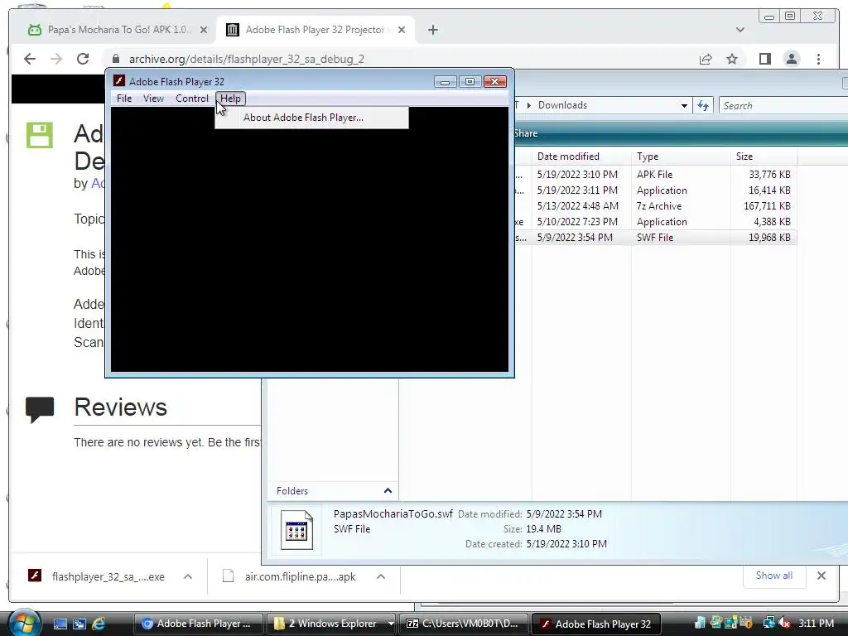The height and width of the screenshot is (636, 848).
Task: Click the 3:11 PM clock
Action: pos(816,623)
